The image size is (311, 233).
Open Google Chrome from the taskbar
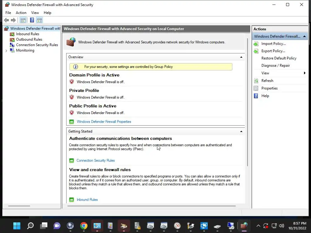(84, 226)
